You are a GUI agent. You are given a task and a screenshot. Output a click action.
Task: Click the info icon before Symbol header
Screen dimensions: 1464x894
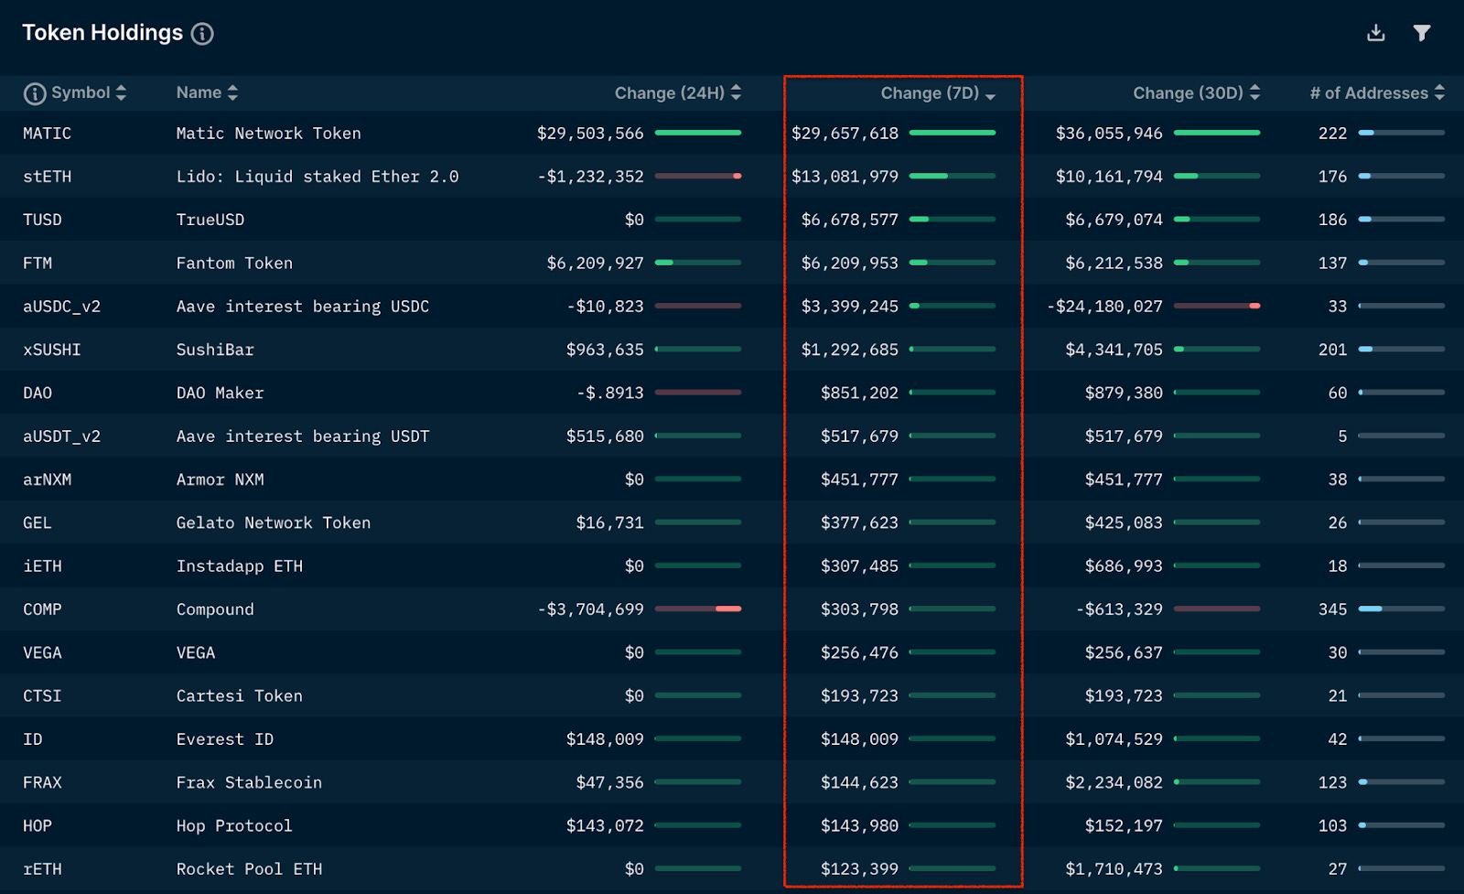[35, 93]
